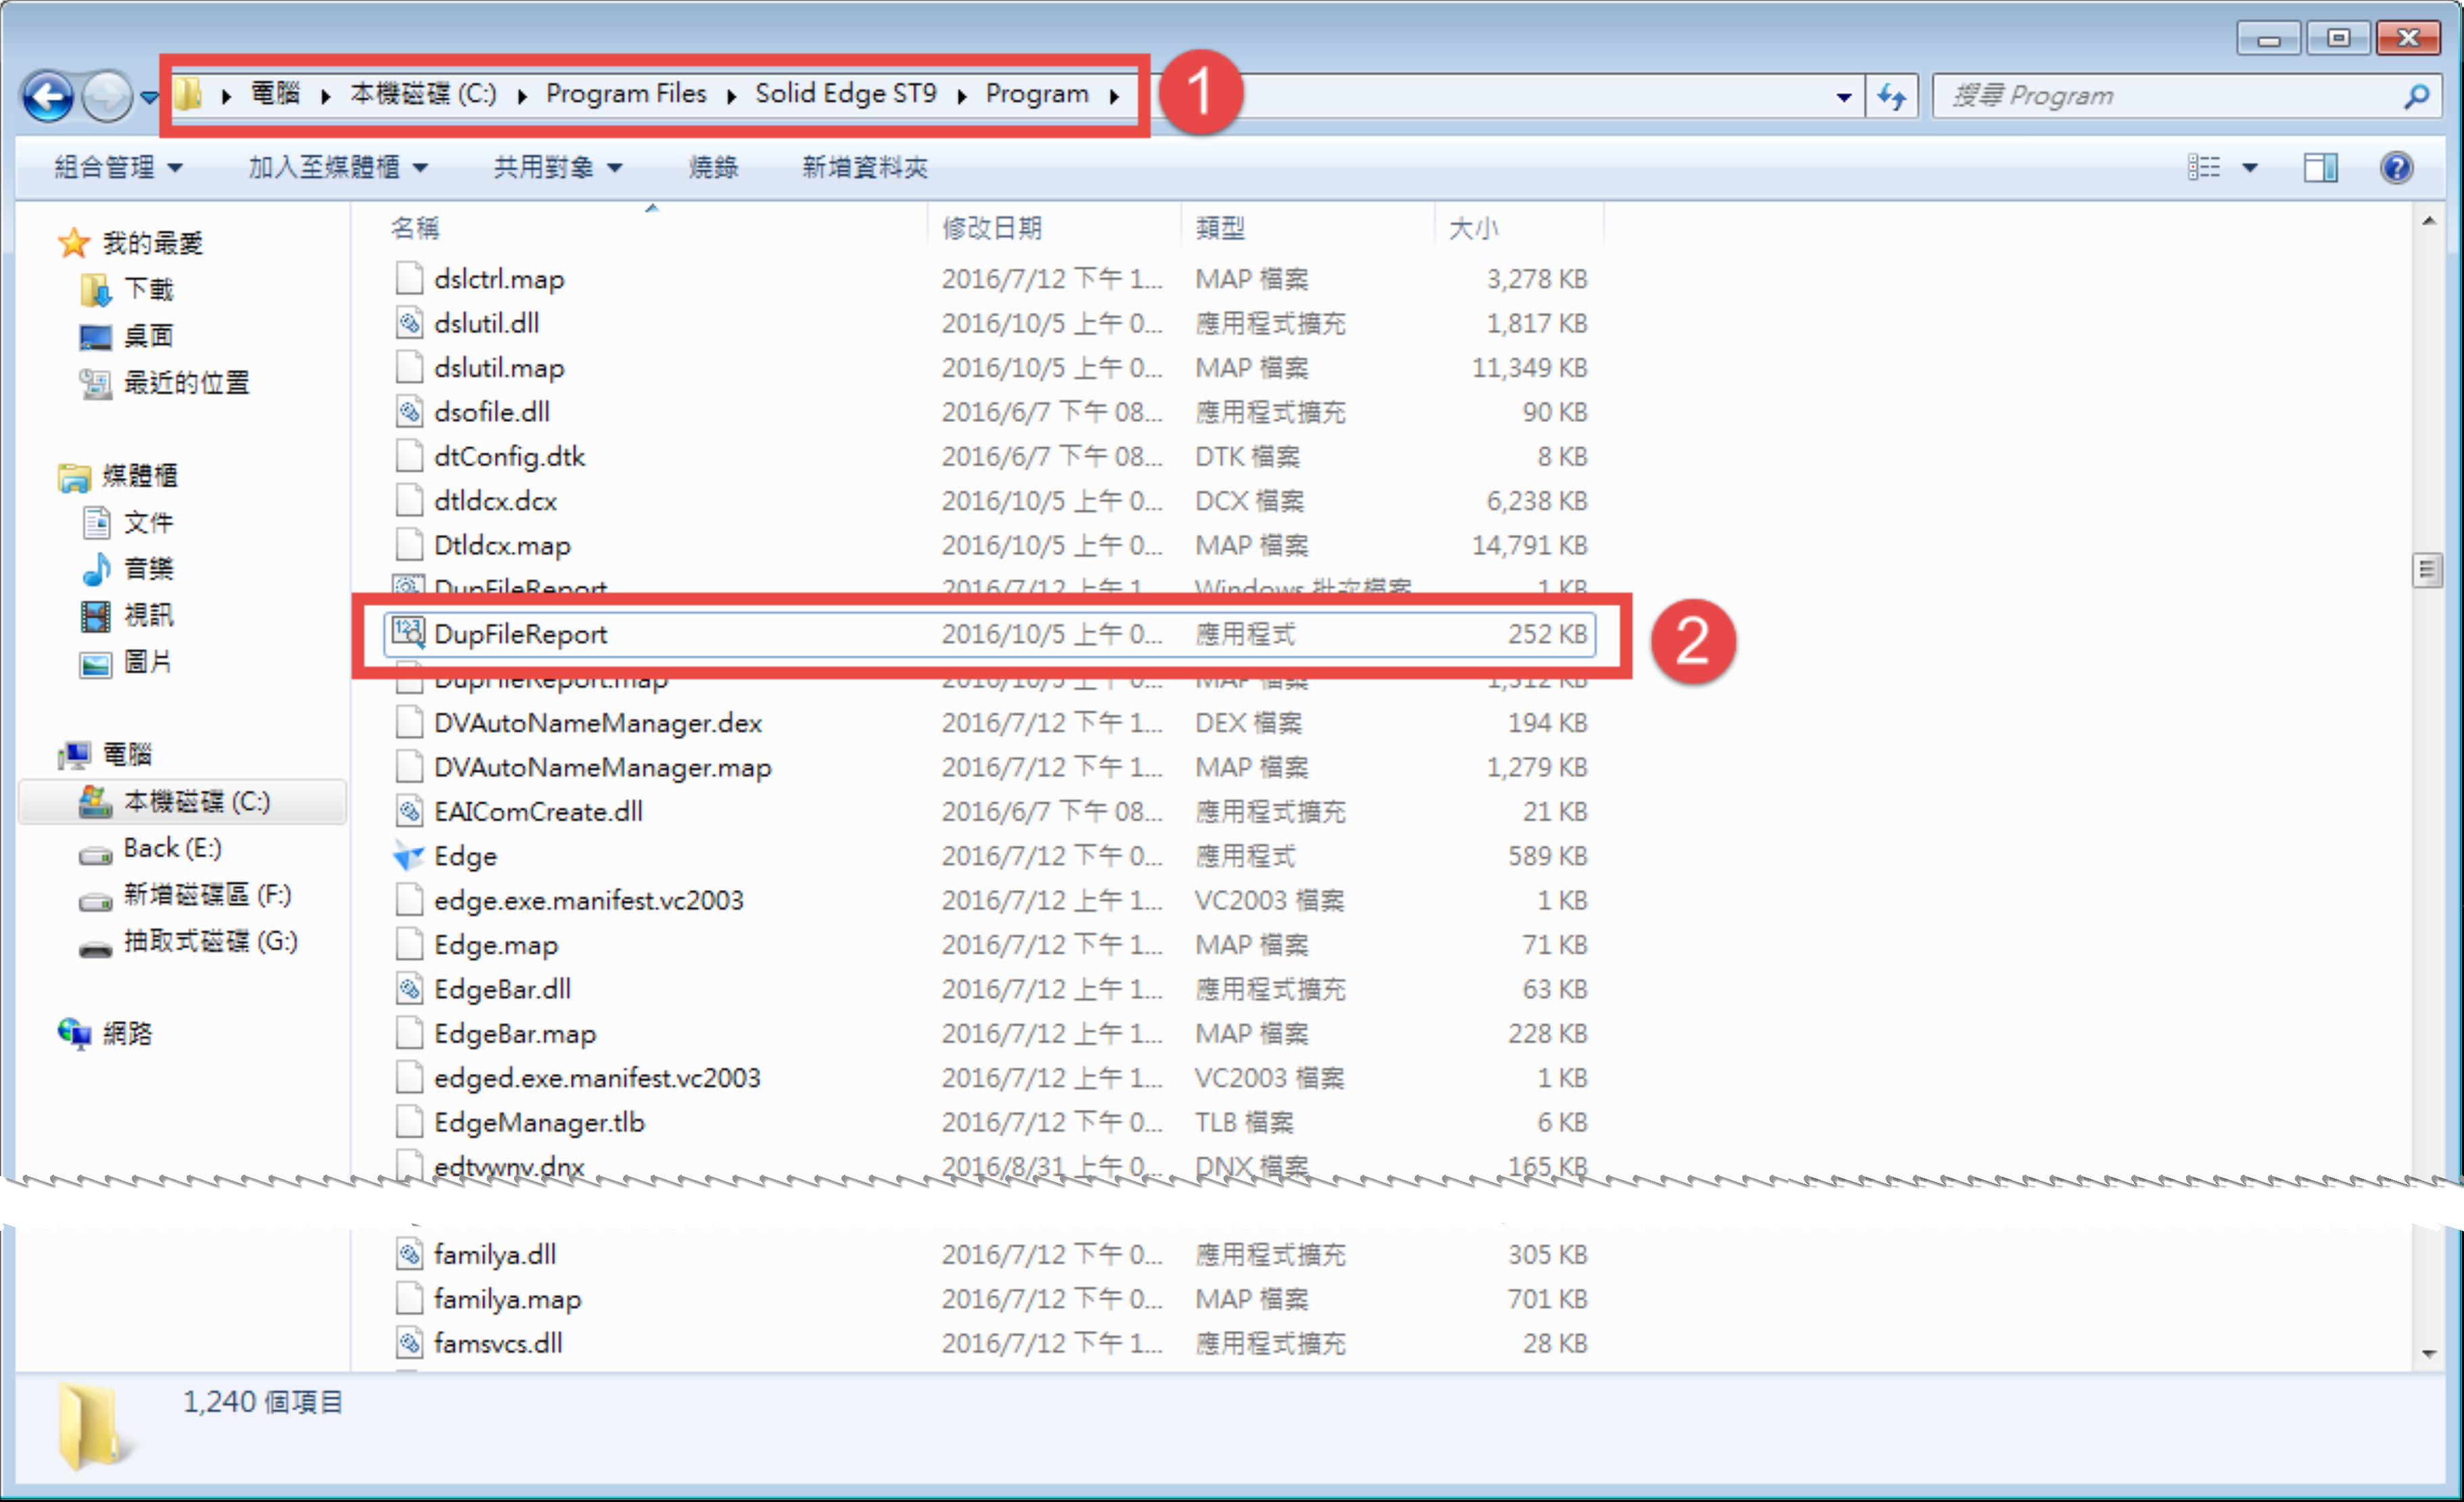
Task: Open the view options dropdown arrow
Action: point(2250,167)
